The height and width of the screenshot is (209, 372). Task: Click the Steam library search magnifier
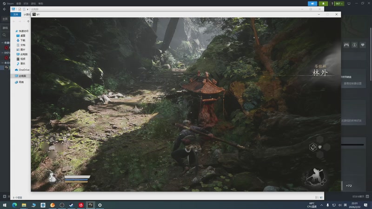[4, 35]
